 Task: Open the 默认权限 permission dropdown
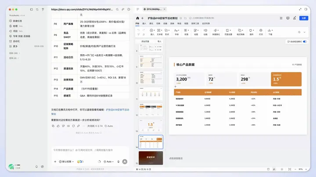tap(66, 162)
